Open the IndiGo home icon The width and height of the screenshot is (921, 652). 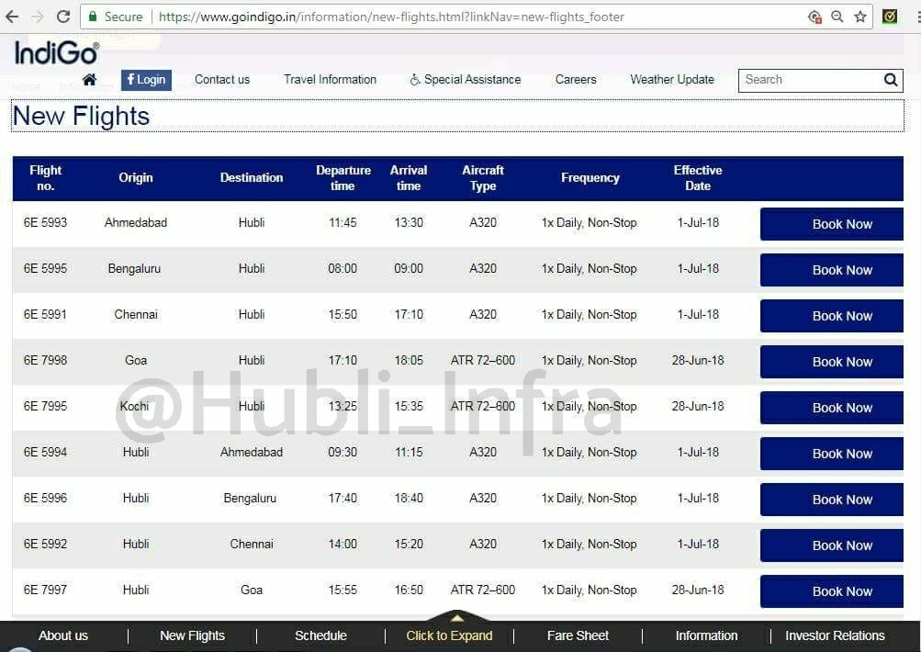point(89,79)
